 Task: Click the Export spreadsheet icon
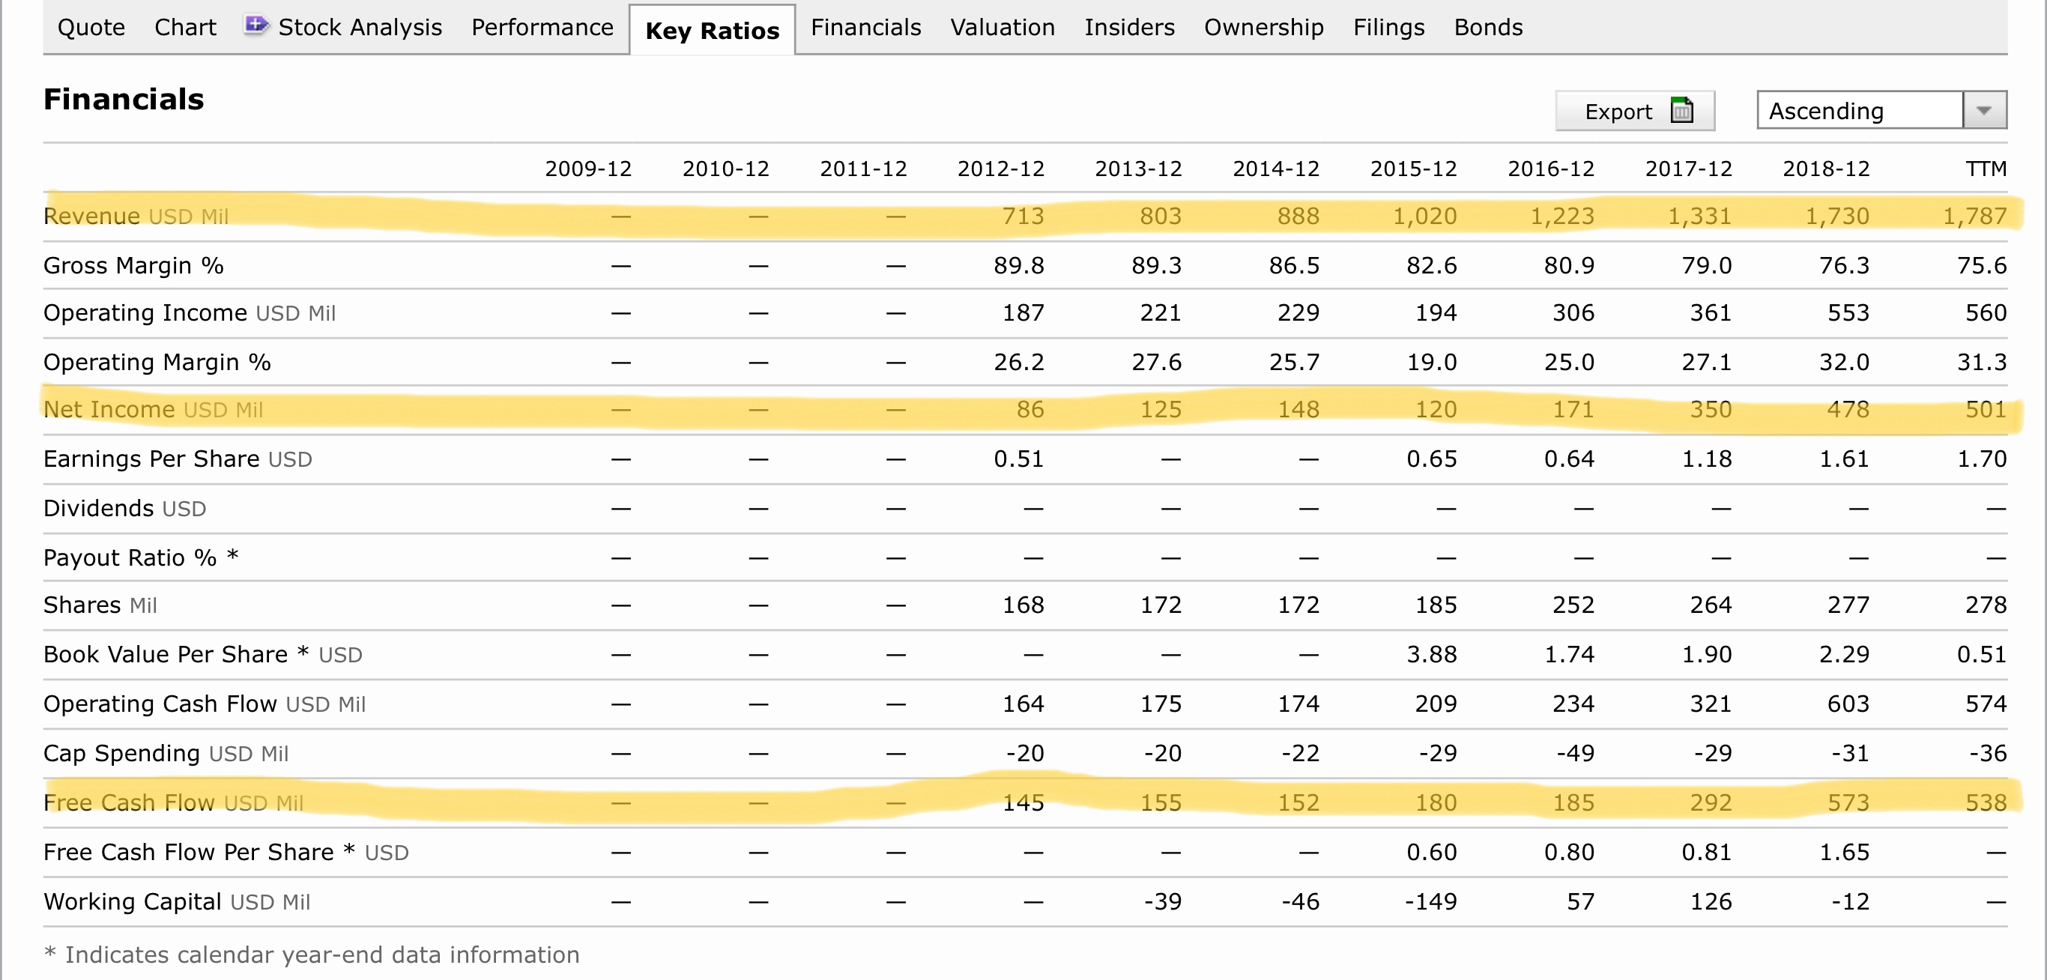pos(1681,110)
